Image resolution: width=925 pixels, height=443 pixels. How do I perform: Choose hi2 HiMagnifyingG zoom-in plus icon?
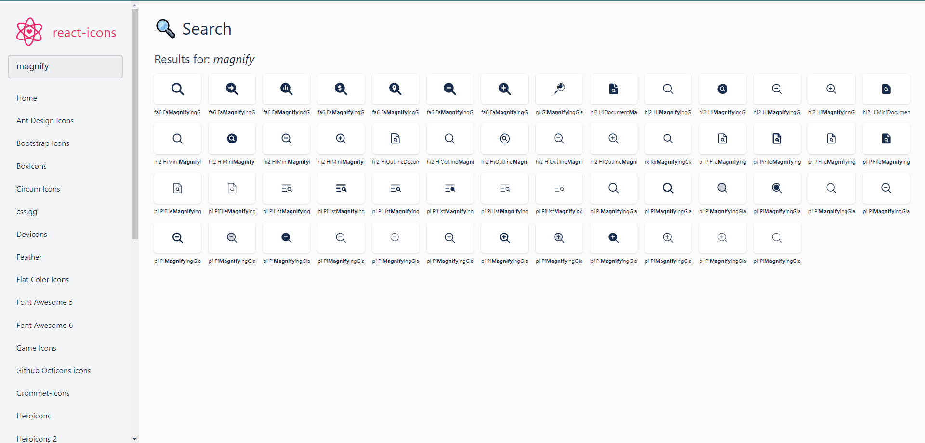click(831, 89)
